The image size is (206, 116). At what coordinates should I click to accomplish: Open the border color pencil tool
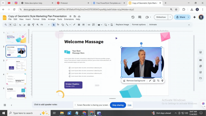[74, 25]
